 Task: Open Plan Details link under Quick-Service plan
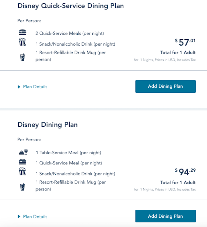coord(35,87)
